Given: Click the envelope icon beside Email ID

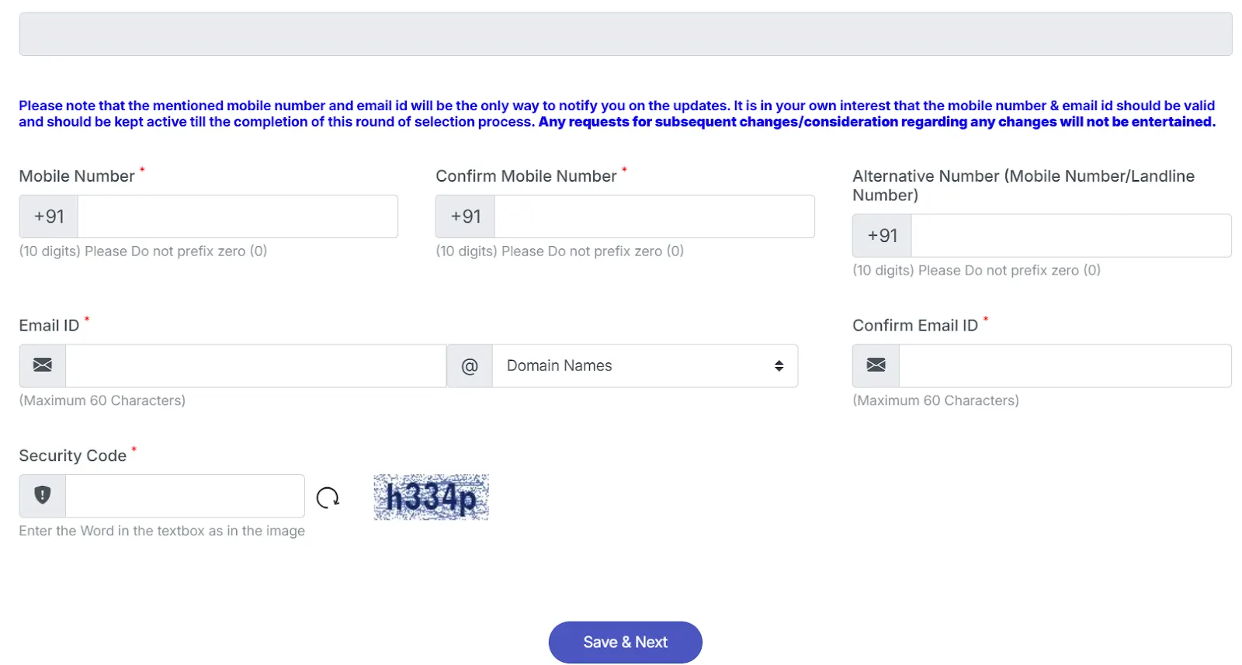Looking at the screenshot, I should coord(42,365).
